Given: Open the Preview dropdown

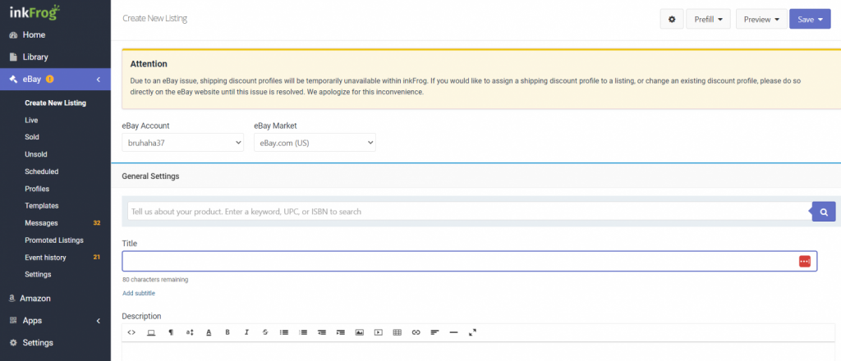Looking at the screenshot, I should click(761, 20).
